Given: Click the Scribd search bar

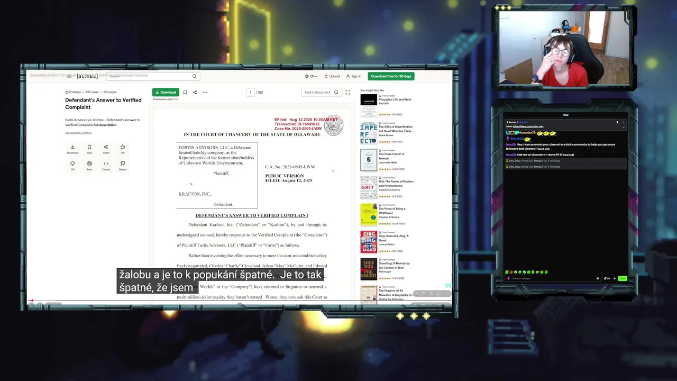Looking at the screenshot, I should point(153,76).
